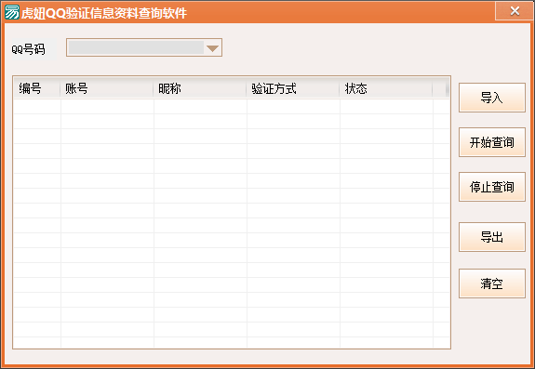This screenshot has height=369, width=535.
Task: Open the QQ号码 dropdown arrow
Action: click(x=212, y=47)
